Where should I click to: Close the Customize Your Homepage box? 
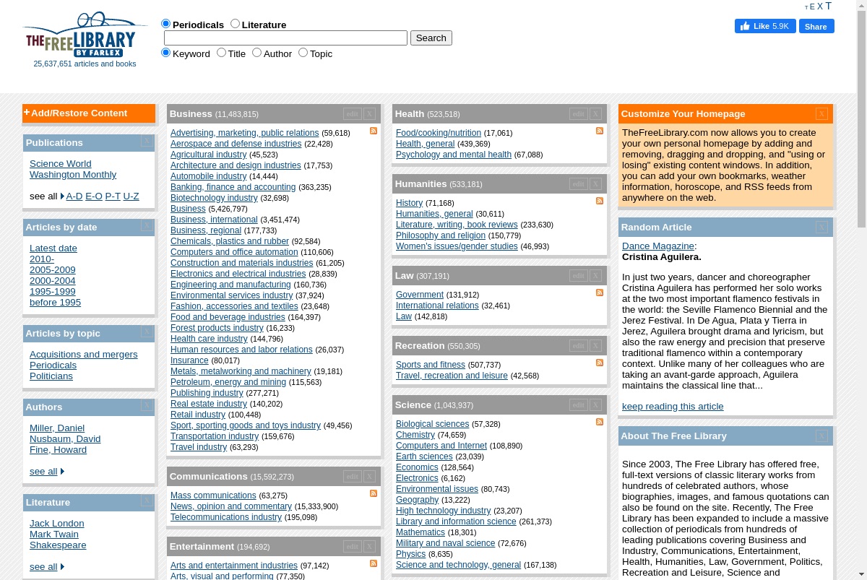click(x=821, y=113)
